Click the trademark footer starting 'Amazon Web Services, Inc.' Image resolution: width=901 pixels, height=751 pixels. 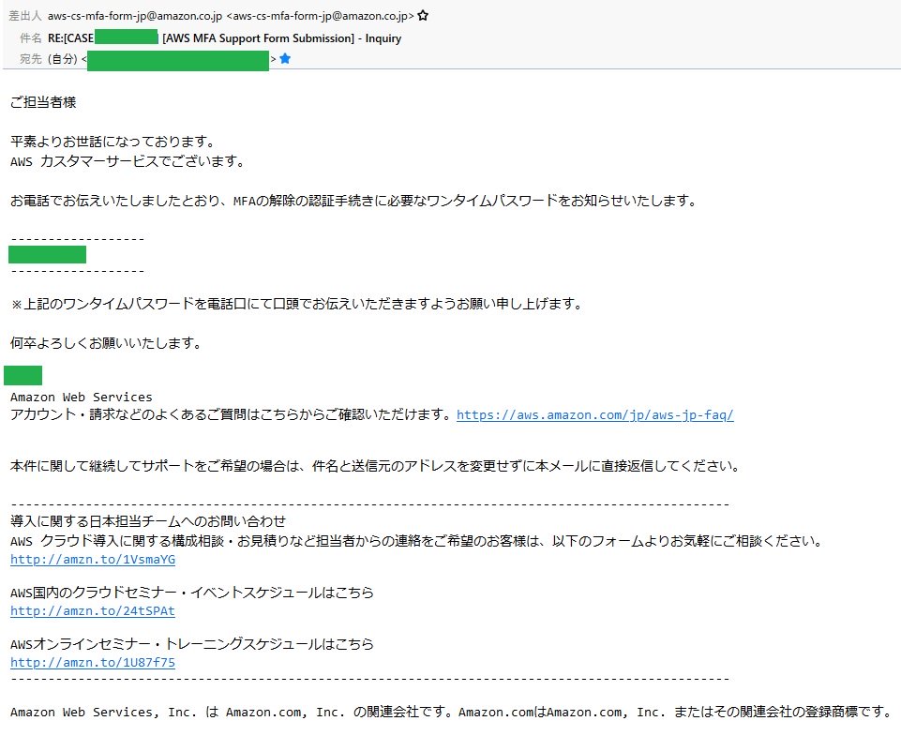451,712
